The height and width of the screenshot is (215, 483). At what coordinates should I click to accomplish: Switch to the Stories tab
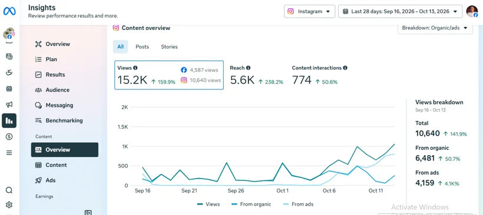click(x=169, y=46)
